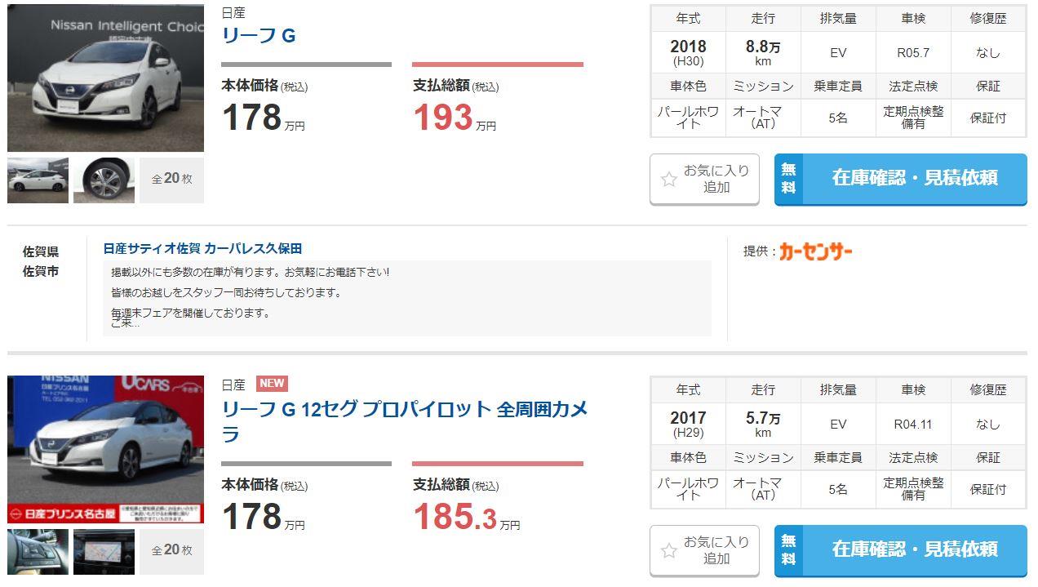Add second Leaf to favorites
1038x587 pixels.
pos(704,550)
